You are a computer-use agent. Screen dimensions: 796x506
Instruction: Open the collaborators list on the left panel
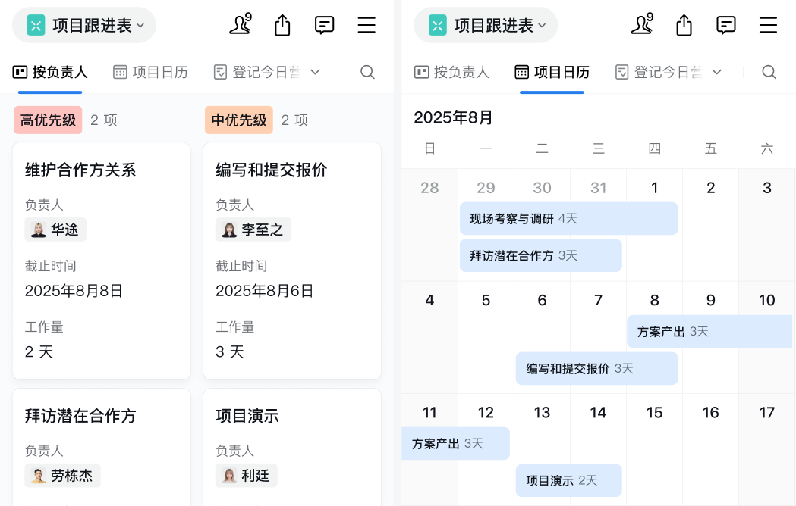[x=241, y=25]
